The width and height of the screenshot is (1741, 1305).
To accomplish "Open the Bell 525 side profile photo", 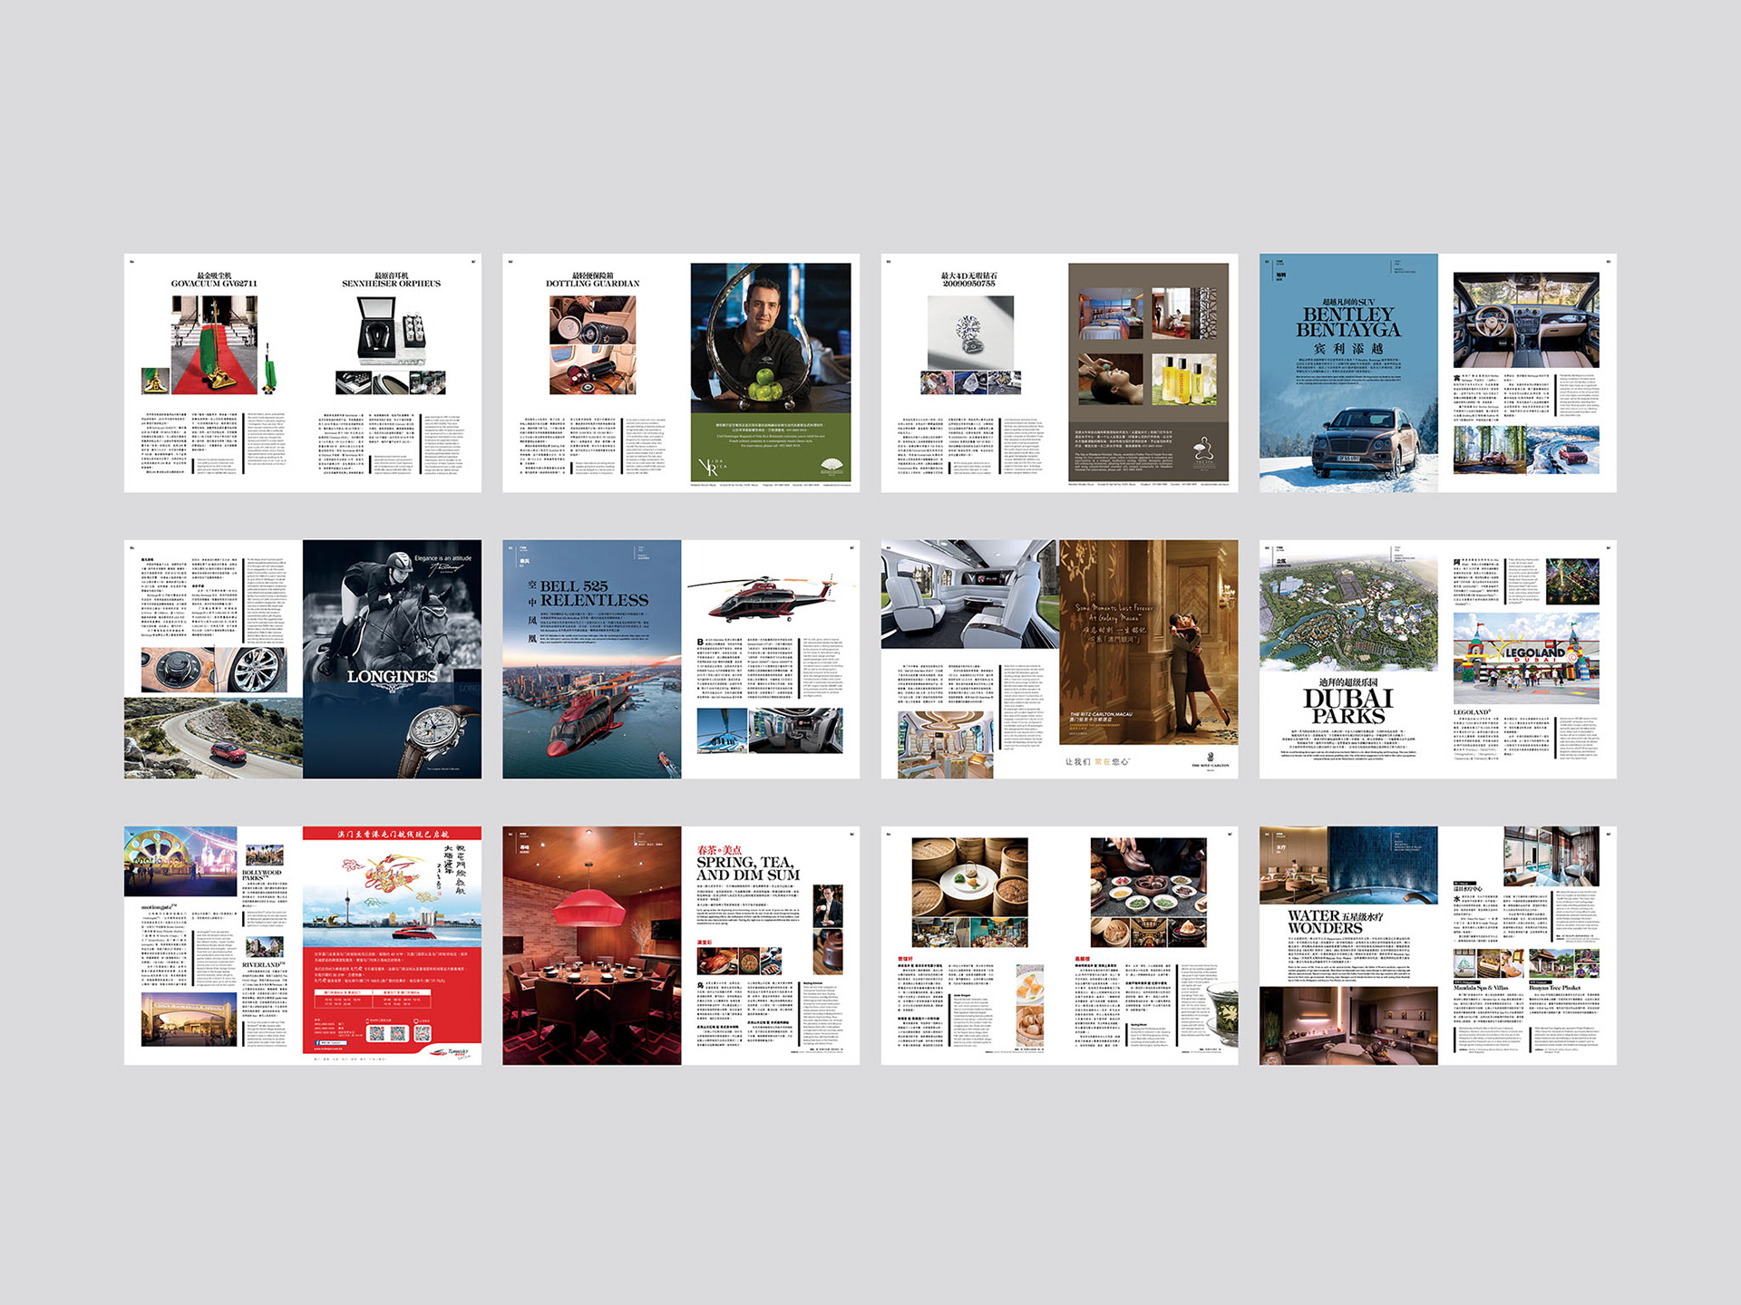I will pyautogui.click(x=770, y=596).
